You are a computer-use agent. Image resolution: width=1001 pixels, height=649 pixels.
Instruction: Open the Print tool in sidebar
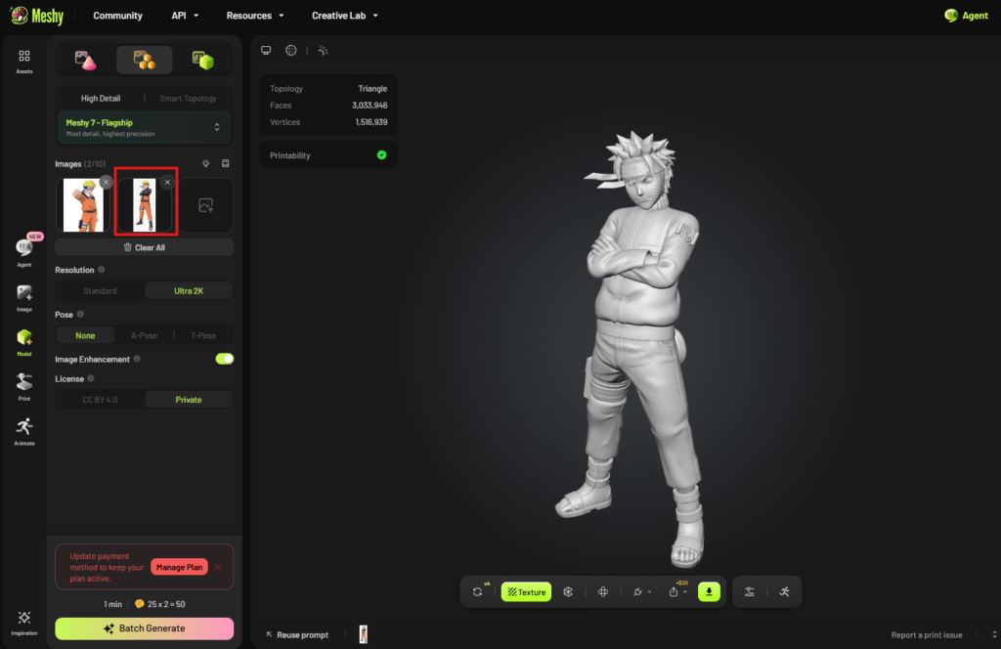pos(24,387)
